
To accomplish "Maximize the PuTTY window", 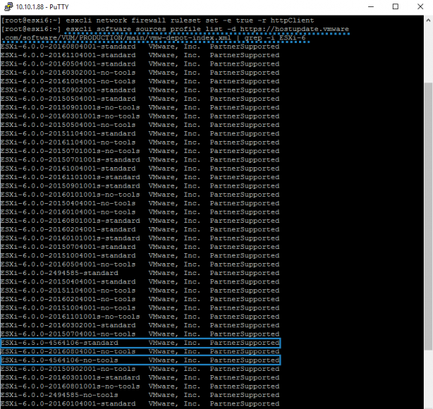I will click(x=396, y=6).
